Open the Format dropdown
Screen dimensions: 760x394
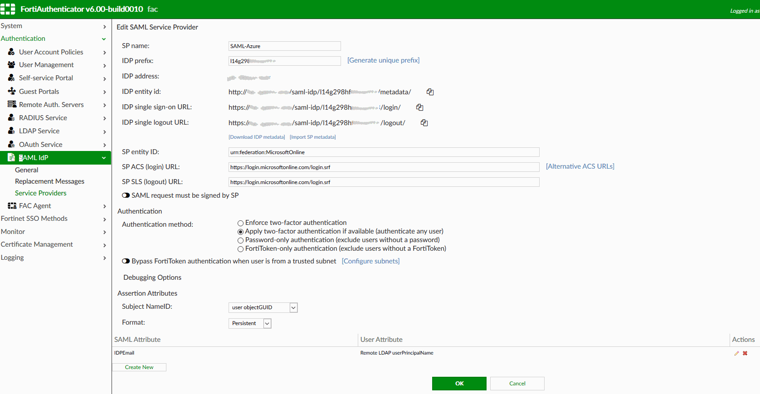250,323
